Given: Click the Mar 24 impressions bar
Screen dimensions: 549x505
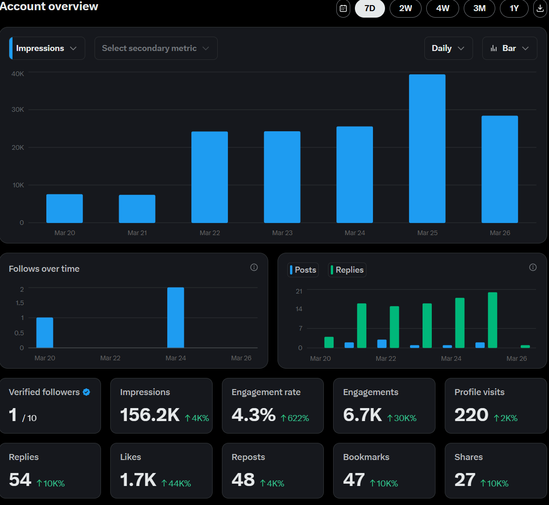Looking at the screenshot, I should [x=355, y=174].
